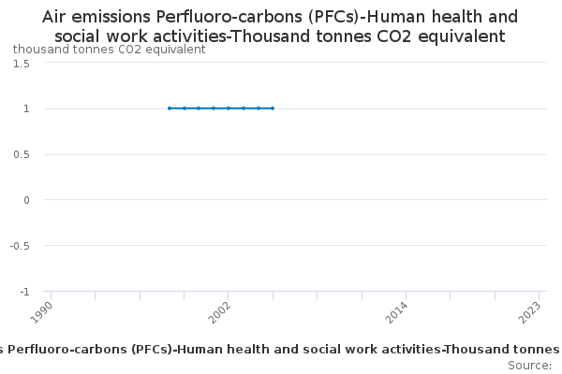Click the third data point from the left
562x374 pixels.
(x=199, y=108)
